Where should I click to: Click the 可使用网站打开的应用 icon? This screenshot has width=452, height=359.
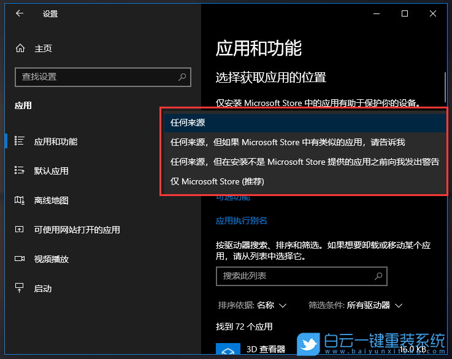click(19, 230)
